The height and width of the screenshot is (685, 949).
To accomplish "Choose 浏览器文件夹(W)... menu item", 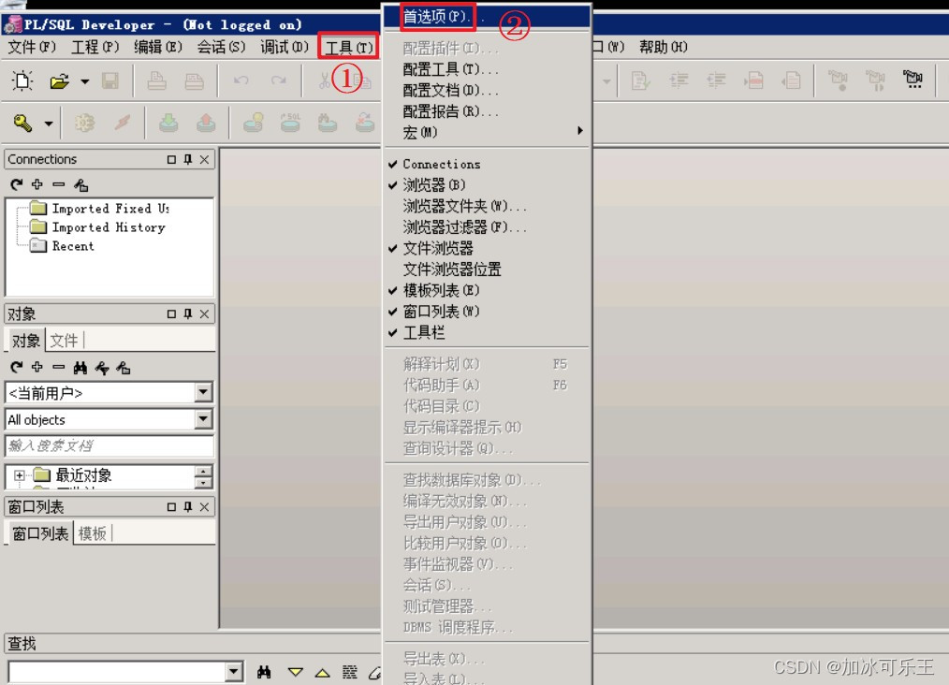I will coord(464,207).
